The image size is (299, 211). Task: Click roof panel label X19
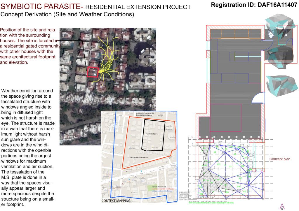[x=201, y=187]
